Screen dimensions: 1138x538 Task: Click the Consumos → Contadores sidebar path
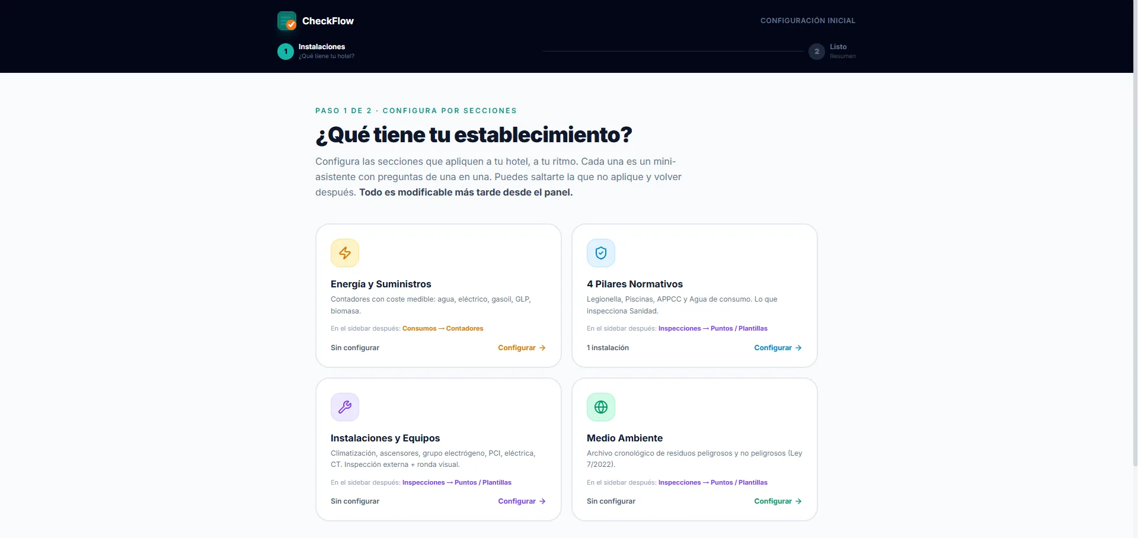coord(443,328)
